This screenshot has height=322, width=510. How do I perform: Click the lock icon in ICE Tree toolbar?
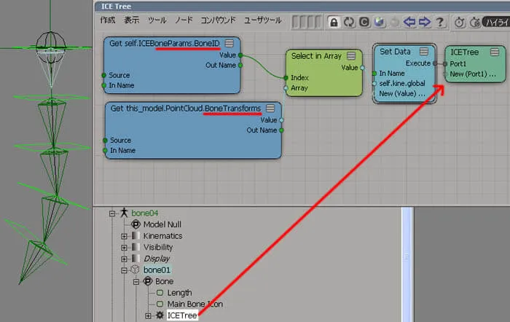(x=334, y=22)
